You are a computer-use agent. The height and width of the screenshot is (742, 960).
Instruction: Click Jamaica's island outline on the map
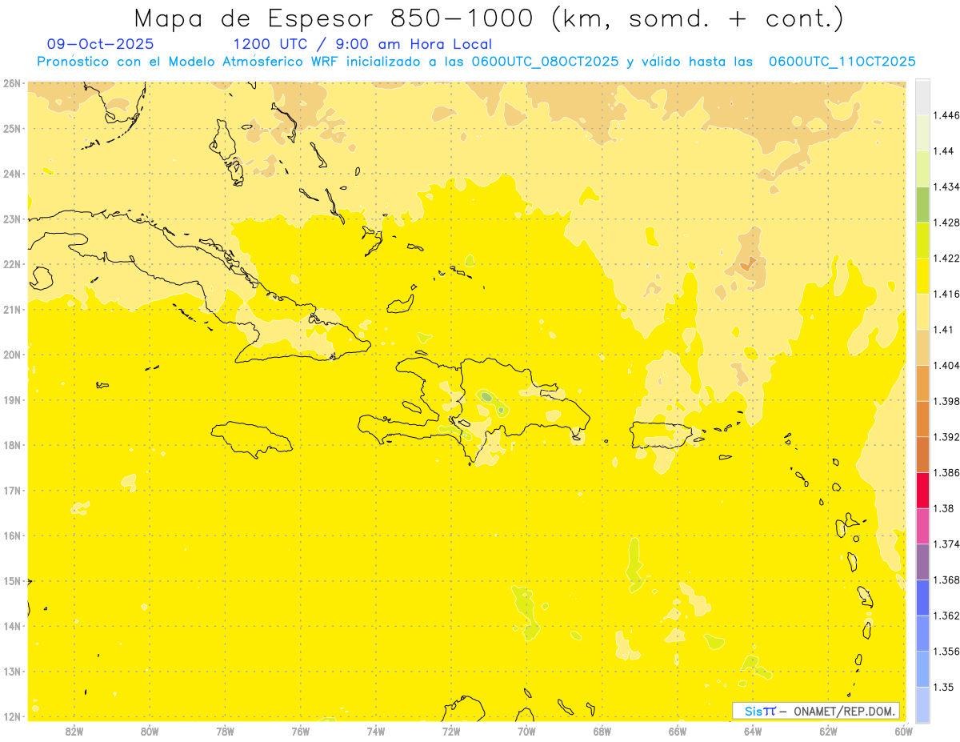(252, 439)
